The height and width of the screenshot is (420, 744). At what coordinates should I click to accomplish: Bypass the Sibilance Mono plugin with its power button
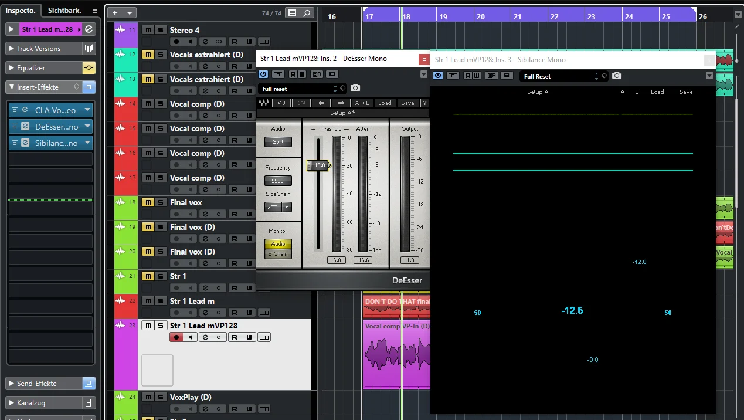438,76
